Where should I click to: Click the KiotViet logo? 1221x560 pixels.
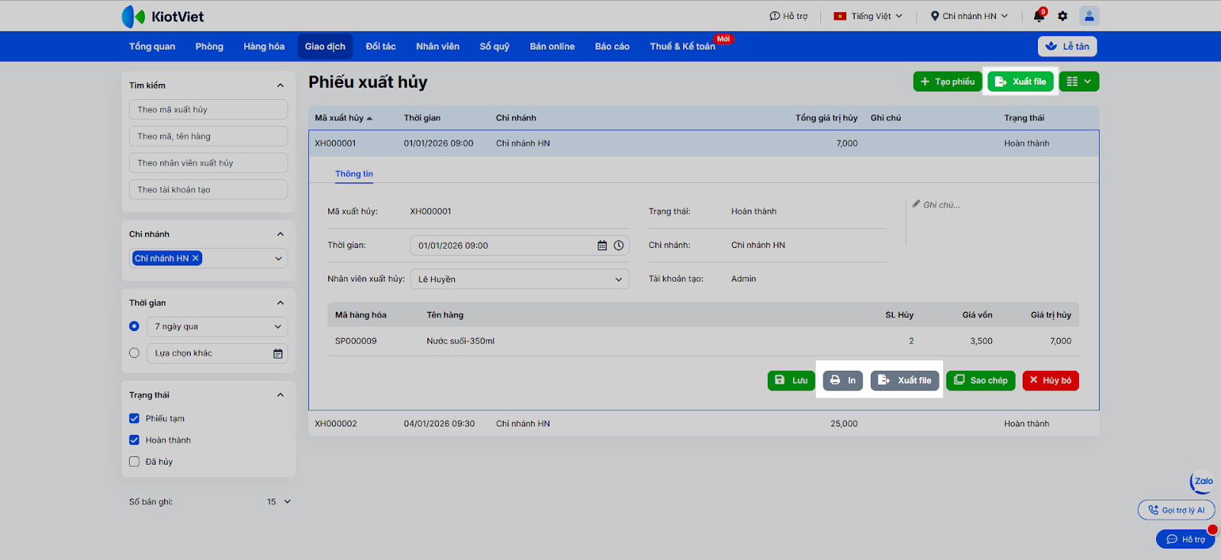[163, 16]
